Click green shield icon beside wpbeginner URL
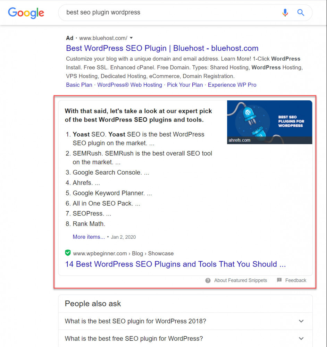This screenshot has height=347, width=327. click(68, 253)
